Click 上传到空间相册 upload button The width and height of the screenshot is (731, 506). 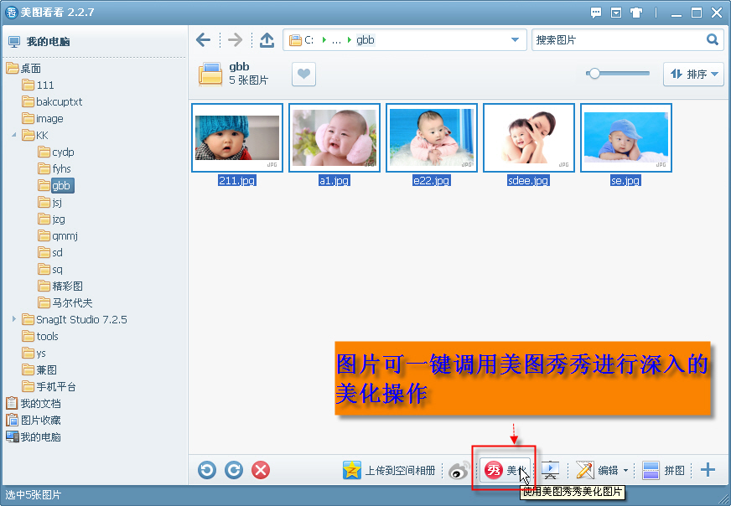pyautogui.click(x=389, y=470)
